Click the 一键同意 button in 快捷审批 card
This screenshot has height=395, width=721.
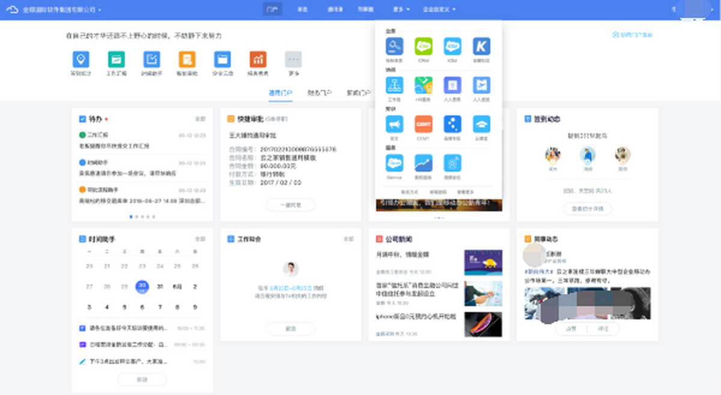coord(290,205)
